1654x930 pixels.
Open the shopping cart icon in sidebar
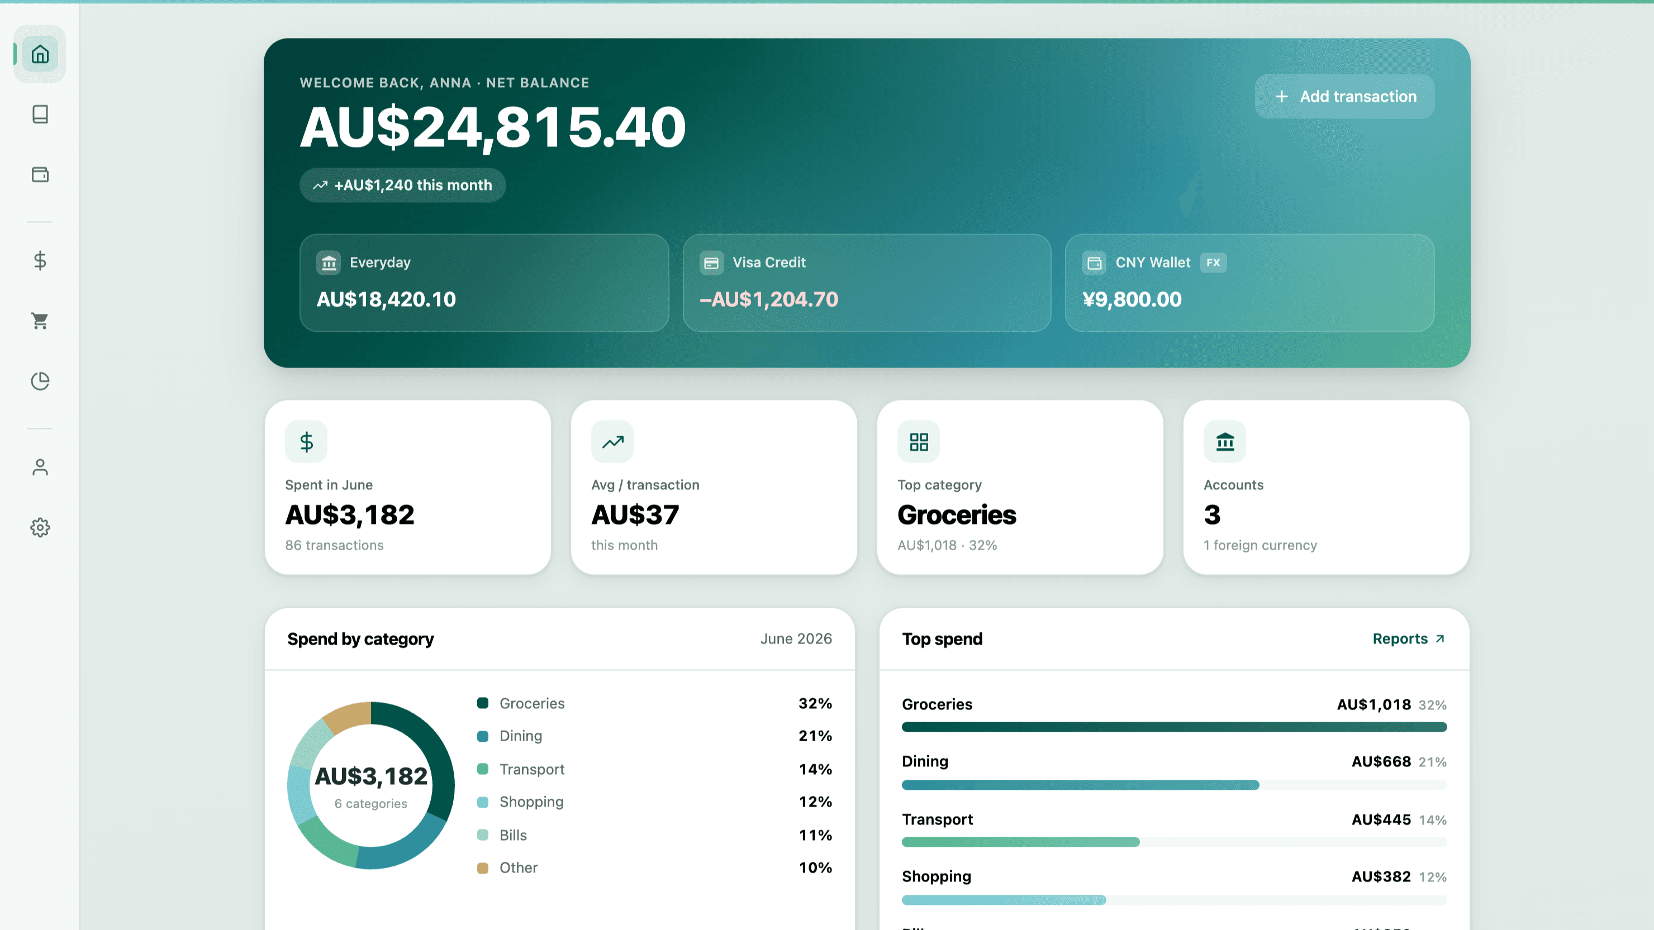coord(40,321)
